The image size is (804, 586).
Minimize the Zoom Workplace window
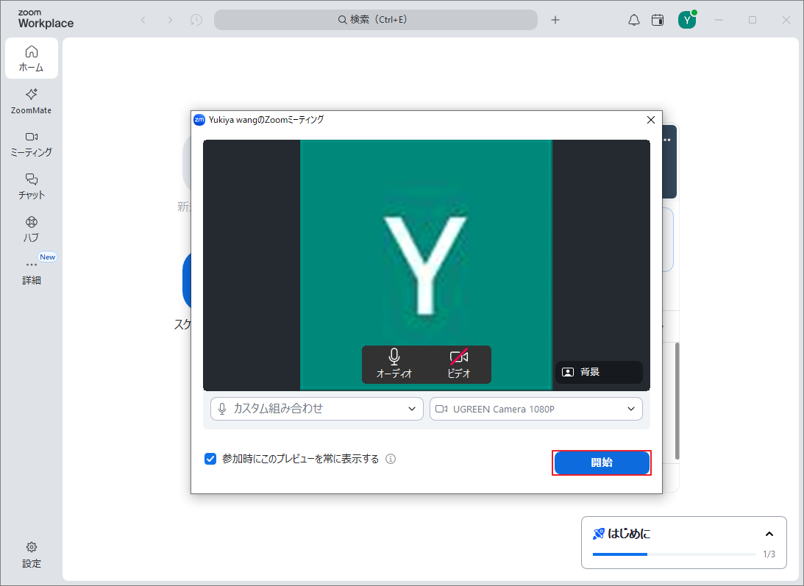click(719, 20)
